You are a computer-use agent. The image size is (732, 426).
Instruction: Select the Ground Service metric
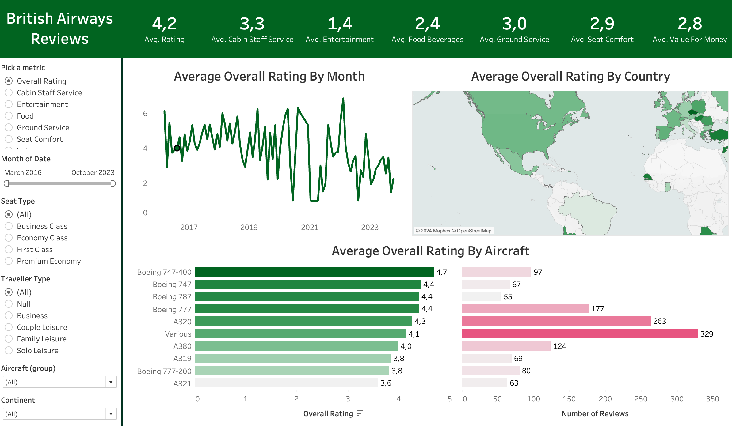point(9,127)
